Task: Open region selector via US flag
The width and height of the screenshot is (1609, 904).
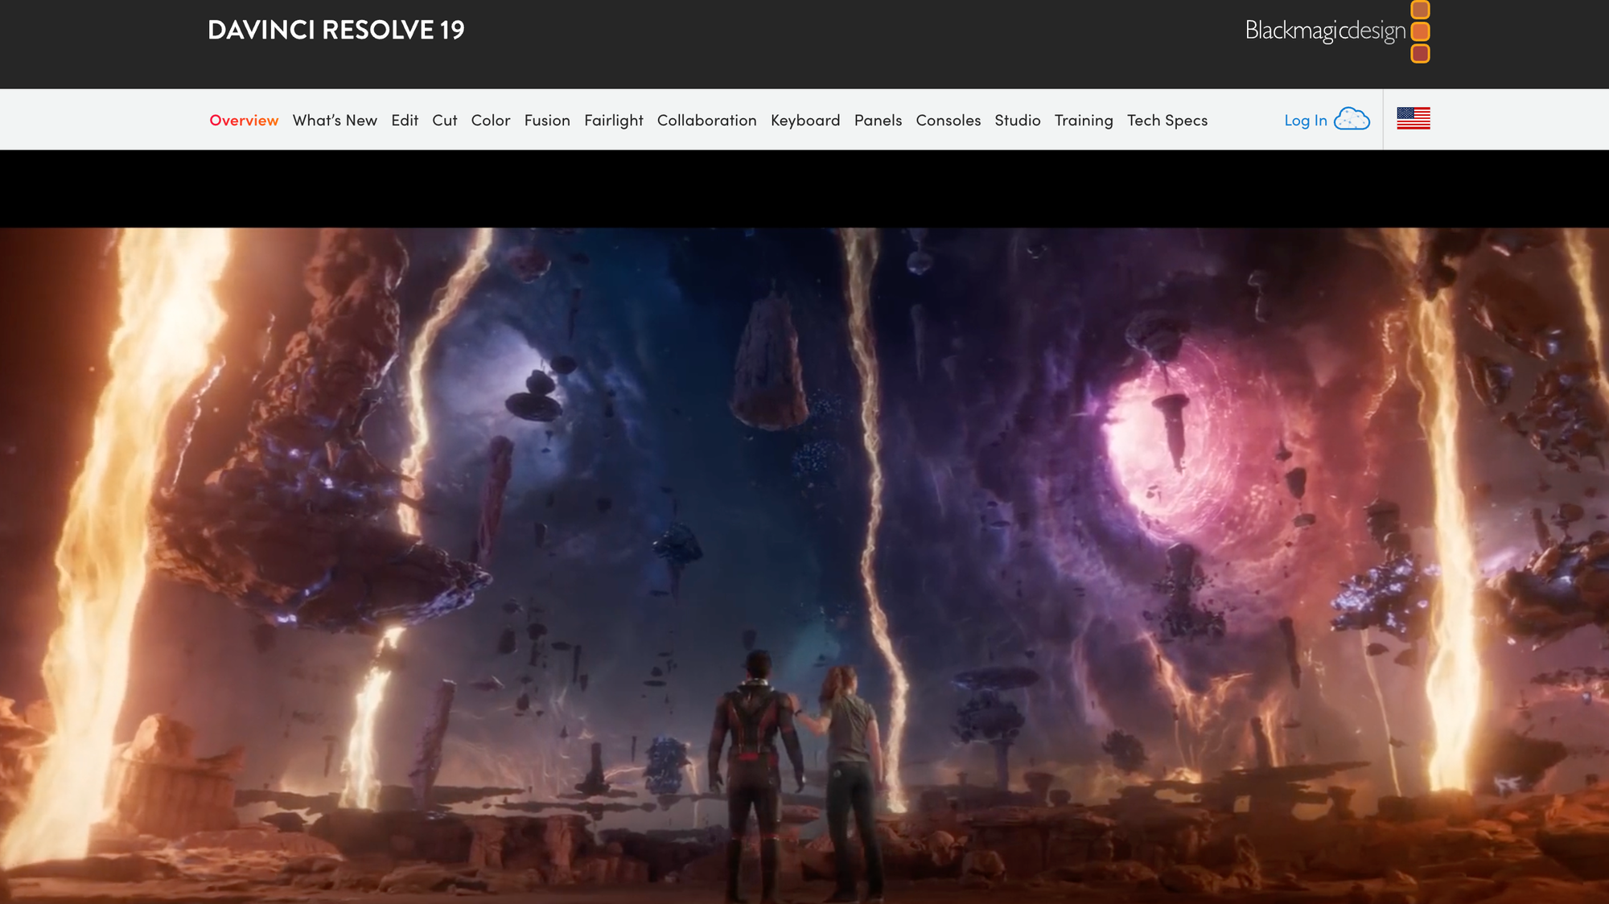Action: pyautogui.click(x=1414, y=119)
